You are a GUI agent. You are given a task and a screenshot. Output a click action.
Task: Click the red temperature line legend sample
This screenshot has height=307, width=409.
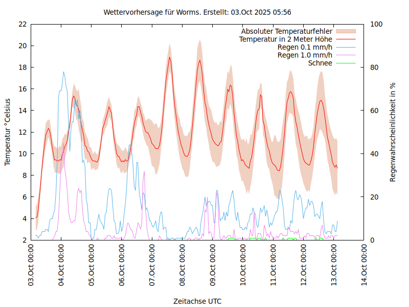click(x=345, y=39)
